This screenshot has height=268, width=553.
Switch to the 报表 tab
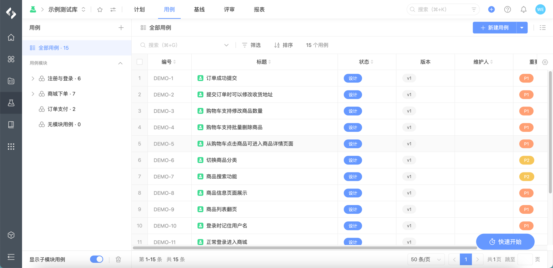tap(259, 9)
